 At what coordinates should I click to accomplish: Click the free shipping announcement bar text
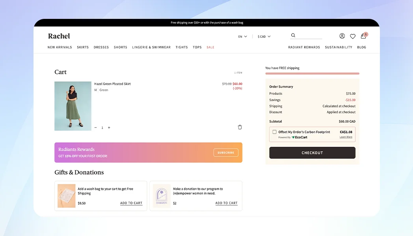pos(207,22)
